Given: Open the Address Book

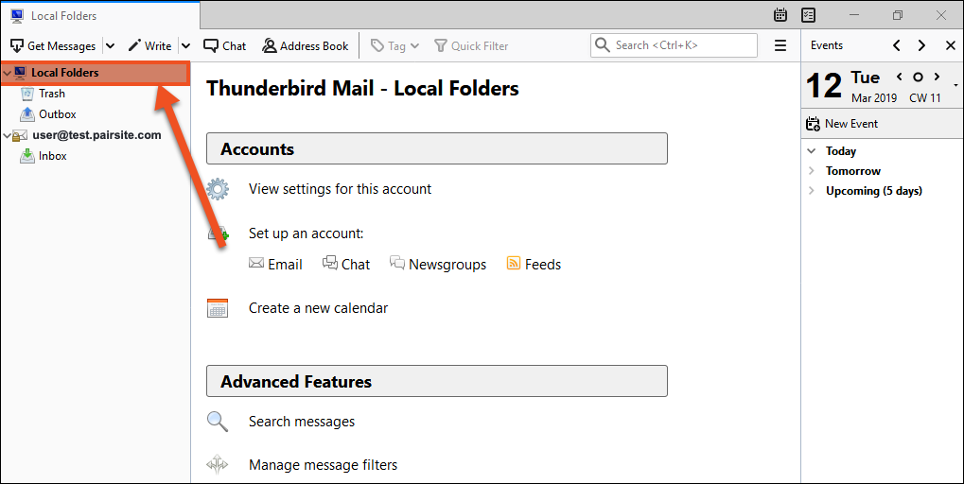Looking at the screenshot, I should coord(306,46).
